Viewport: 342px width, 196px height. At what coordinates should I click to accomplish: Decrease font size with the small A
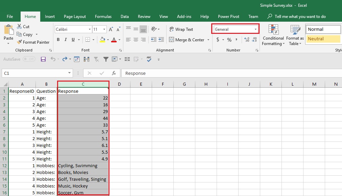pos(118,29)
